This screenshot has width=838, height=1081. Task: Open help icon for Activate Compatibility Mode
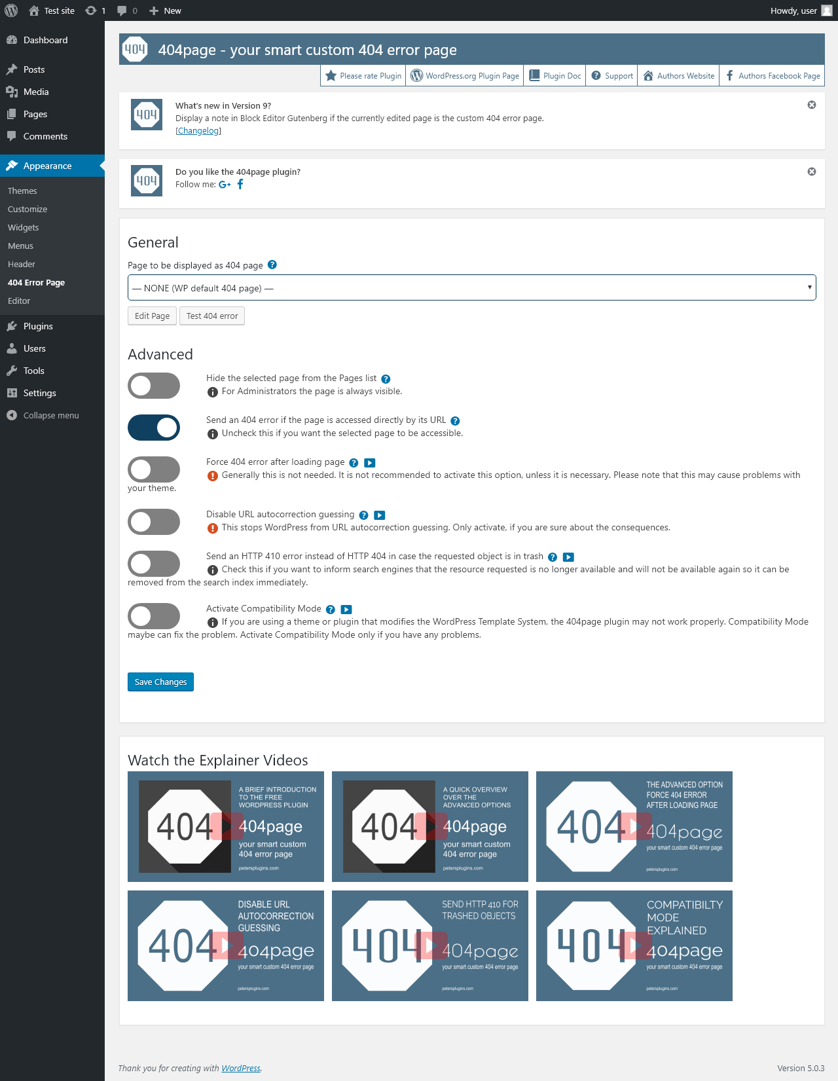(331, 609)
